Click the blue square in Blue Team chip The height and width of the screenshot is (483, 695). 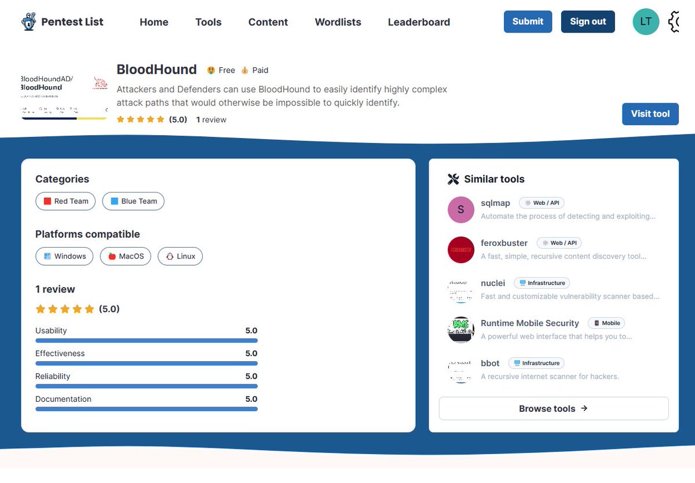tap(115, 201)
